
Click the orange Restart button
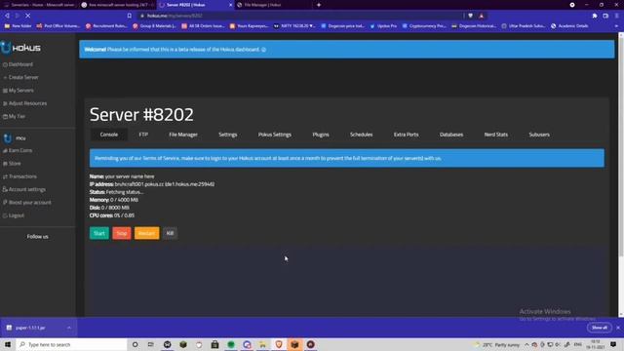(147, 233)
